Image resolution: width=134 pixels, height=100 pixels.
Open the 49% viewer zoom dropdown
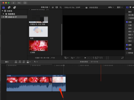[x=111, y=7]
